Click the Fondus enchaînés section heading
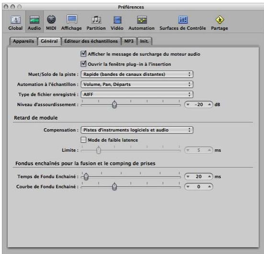Screen dimensions: 264x254 (85, 163)
